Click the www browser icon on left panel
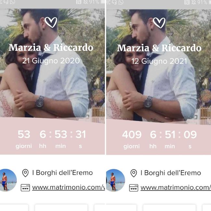 click(x=25, y=188)
